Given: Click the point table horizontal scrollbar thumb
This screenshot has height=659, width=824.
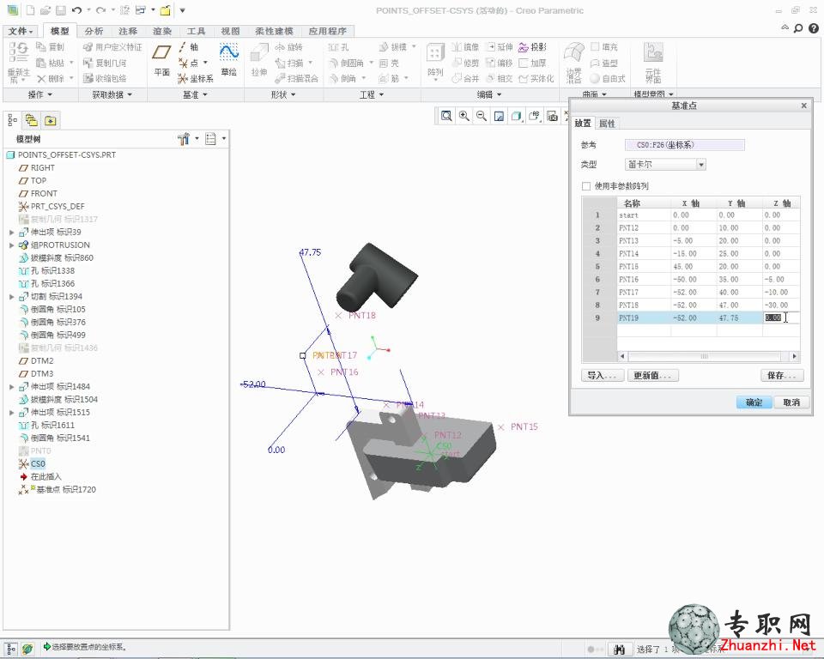Looking at the screenshot, I should point(706,356).
